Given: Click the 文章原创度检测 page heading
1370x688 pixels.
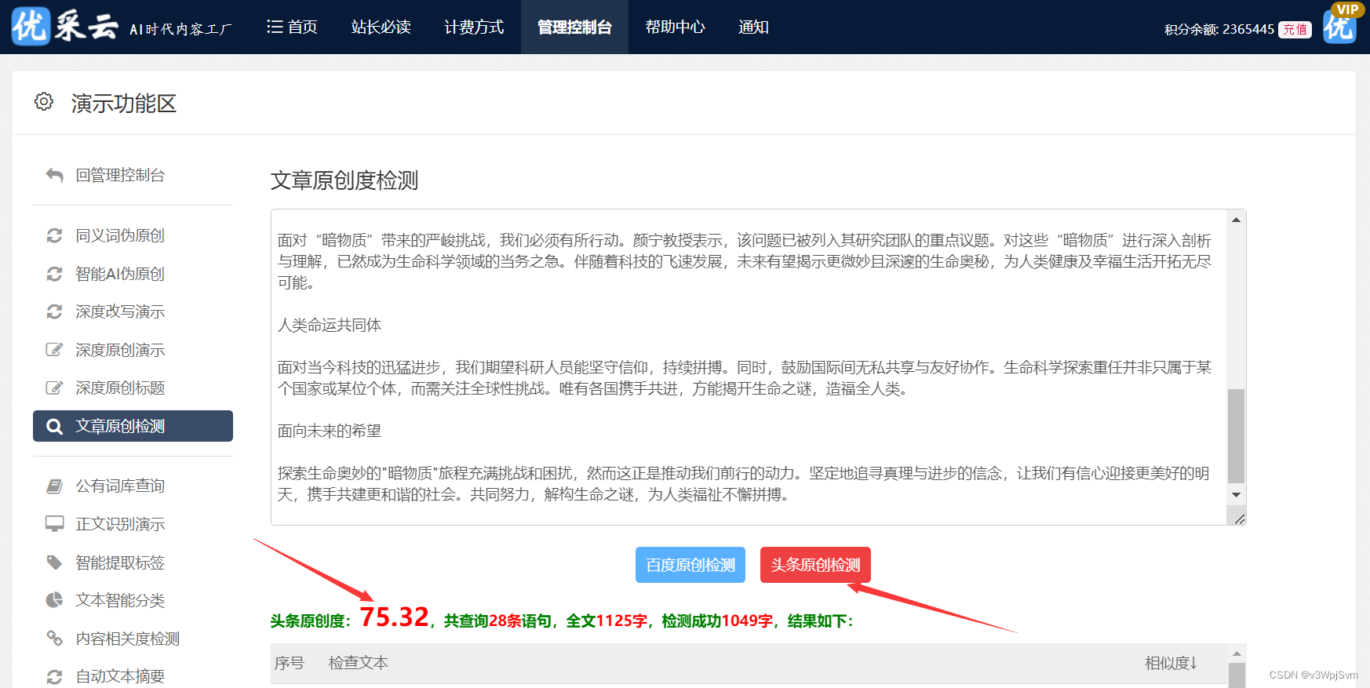Looking at the screenshot, I should click(x=344, y=180).
